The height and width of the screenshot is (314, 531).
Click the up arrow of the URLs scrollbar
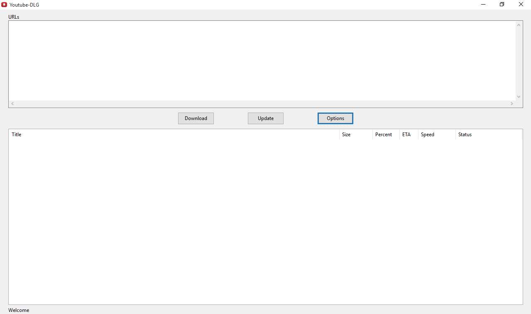(x=518, y=25)
